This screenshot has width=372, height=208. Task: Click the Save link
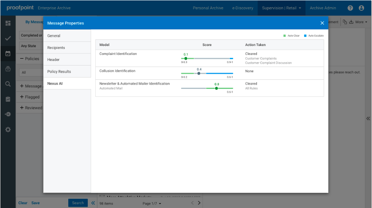pos(35,203)
